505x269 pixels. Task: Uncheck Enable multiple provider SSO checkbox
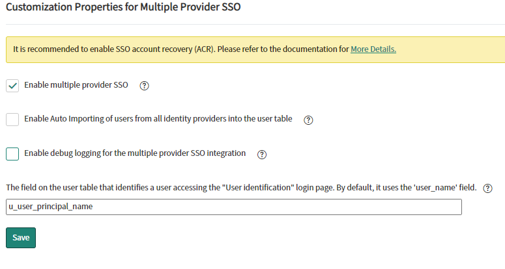point(12,86)
